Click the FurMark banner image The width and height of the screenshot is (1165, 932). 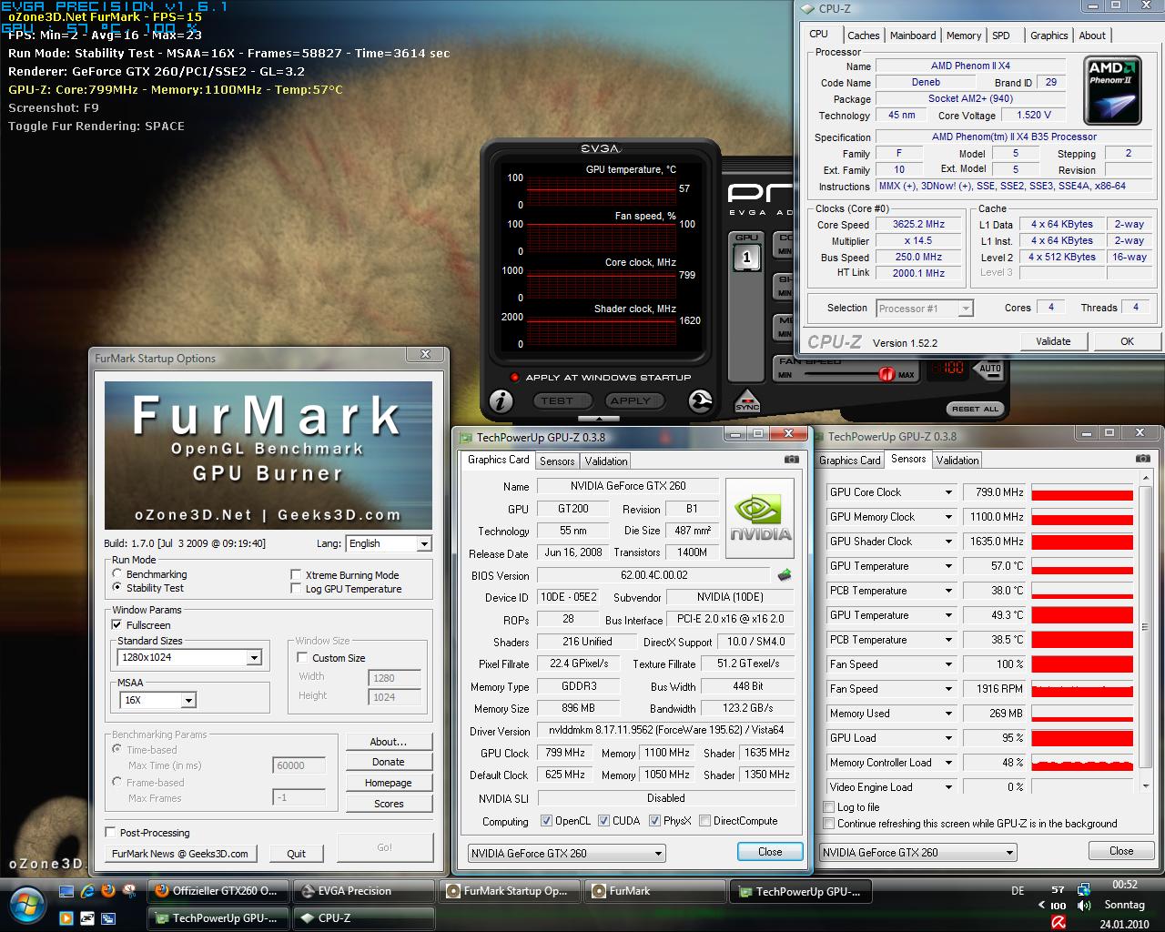pyautogui.click(x=268, y=455)
